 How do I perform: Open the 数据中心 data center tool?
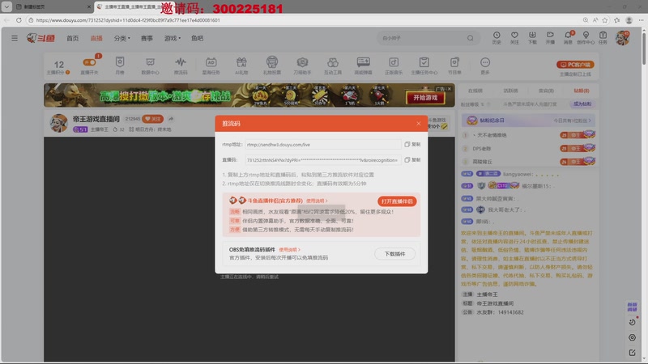point(150,66)
